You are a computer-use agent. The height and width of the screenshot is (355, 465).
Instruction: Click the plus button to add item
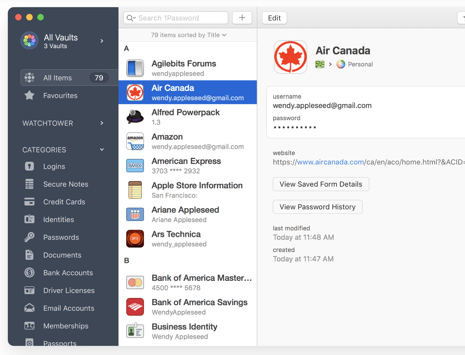(242, 18)
